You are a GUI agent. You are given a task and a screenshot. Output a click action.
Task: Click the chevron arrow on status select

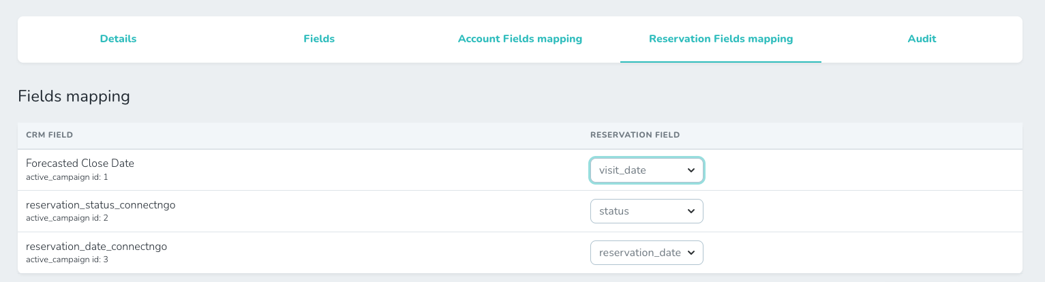(x=691, y=211)
